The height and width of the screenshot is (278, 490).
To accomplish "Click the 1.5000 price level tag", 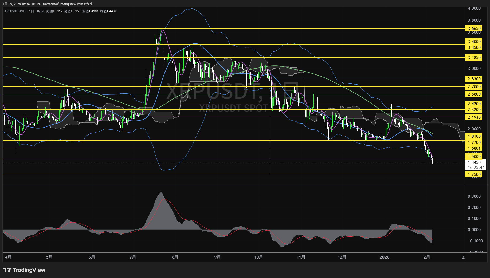I will click(x=474, y=157).
